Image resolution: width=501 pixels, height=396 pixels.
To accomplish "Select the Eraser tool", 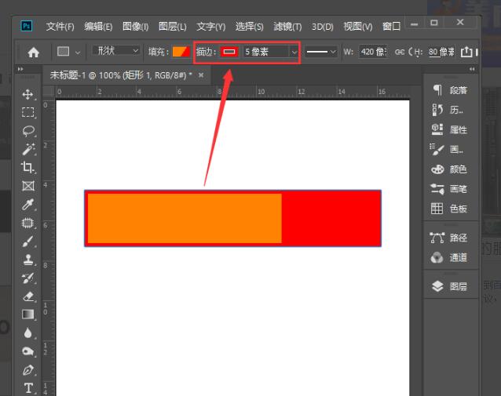I will coord(28,296).
